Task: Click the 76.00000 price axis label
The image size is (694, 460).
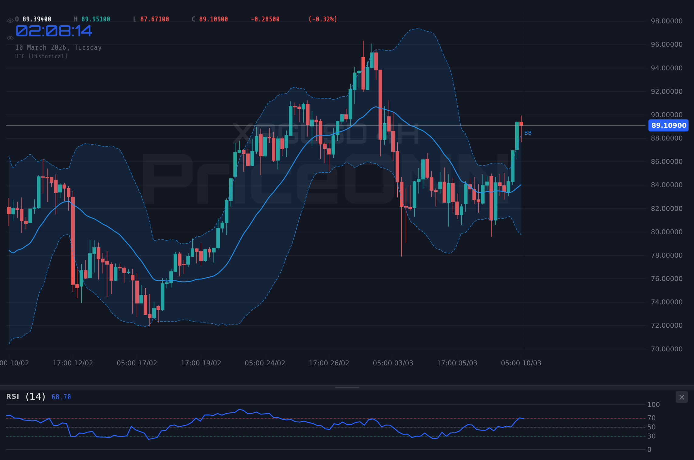Action: click(x=667, y=279)
